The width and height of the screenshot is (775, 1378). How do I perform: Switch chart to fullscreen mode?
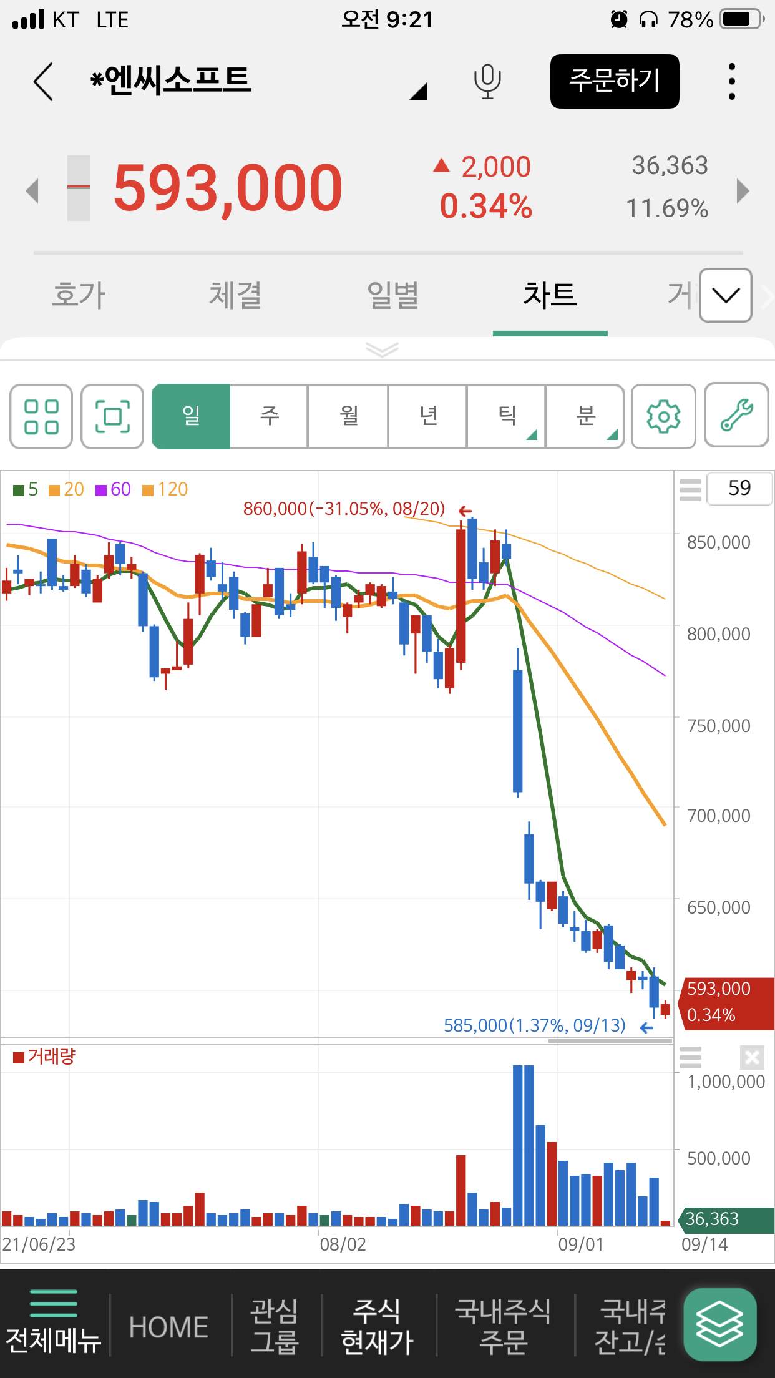(x=112, y=416)
